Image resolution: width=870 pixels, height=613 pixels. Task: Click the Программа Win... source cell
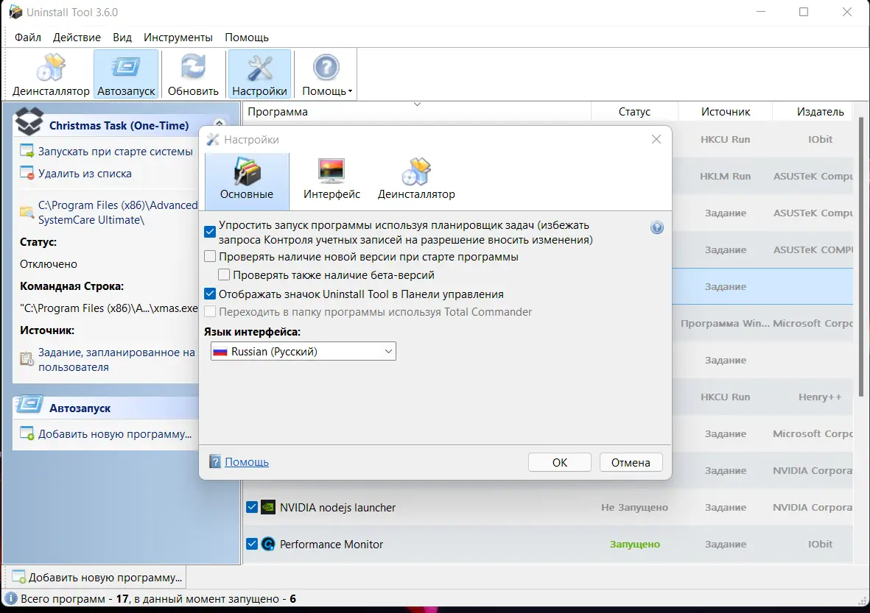(725, 323)
